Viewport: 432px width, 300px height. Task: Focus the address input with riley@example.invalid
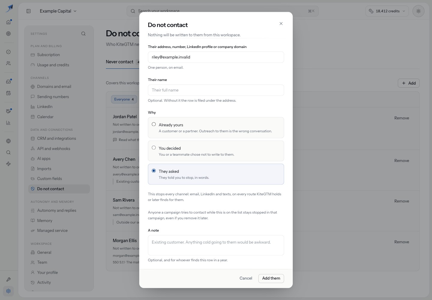[216, 57]
